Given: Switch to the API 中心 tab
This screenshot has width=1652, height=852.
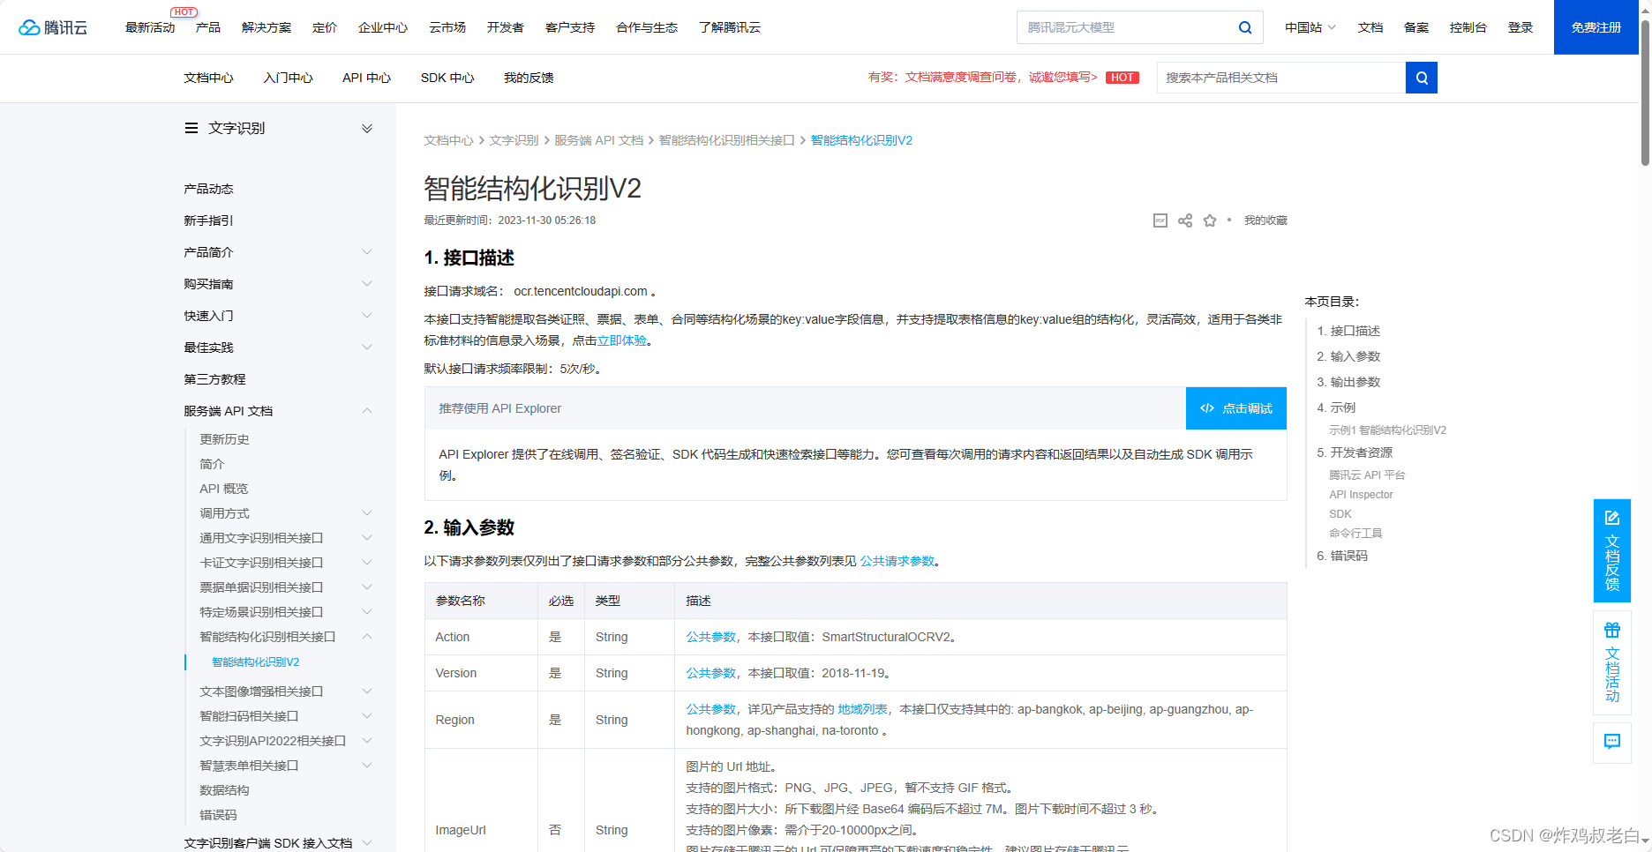Looking at the screenshot, I should click(x=366, y=78).
